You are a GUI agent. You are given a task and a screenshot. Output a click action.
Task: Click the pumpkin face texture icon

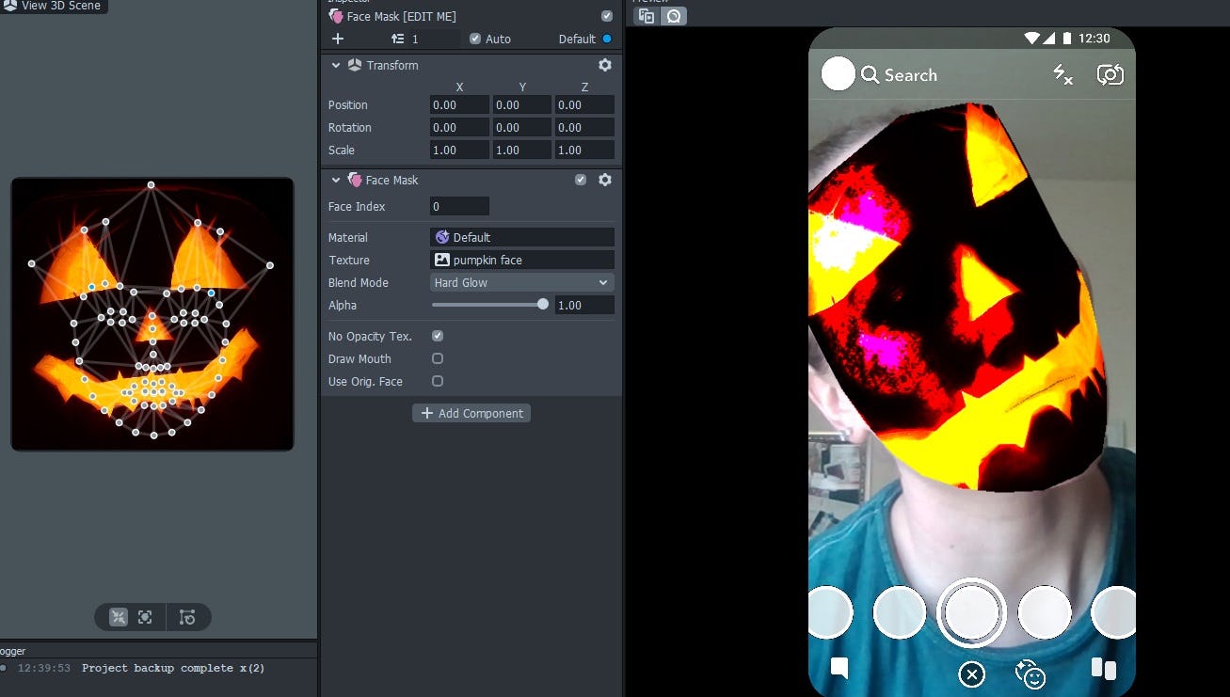[442, 260]
